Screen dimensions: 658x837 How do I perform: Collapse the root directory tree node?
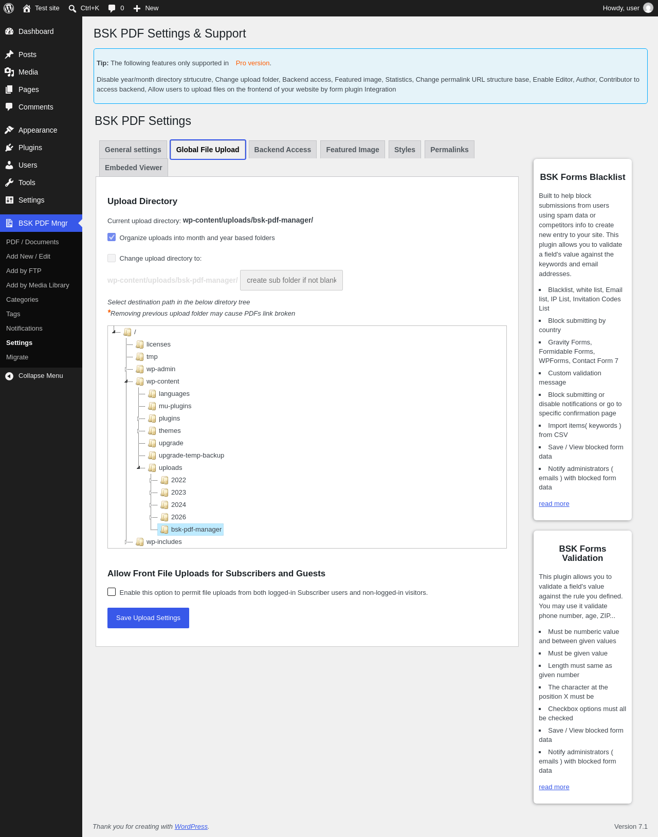[114, 332]
